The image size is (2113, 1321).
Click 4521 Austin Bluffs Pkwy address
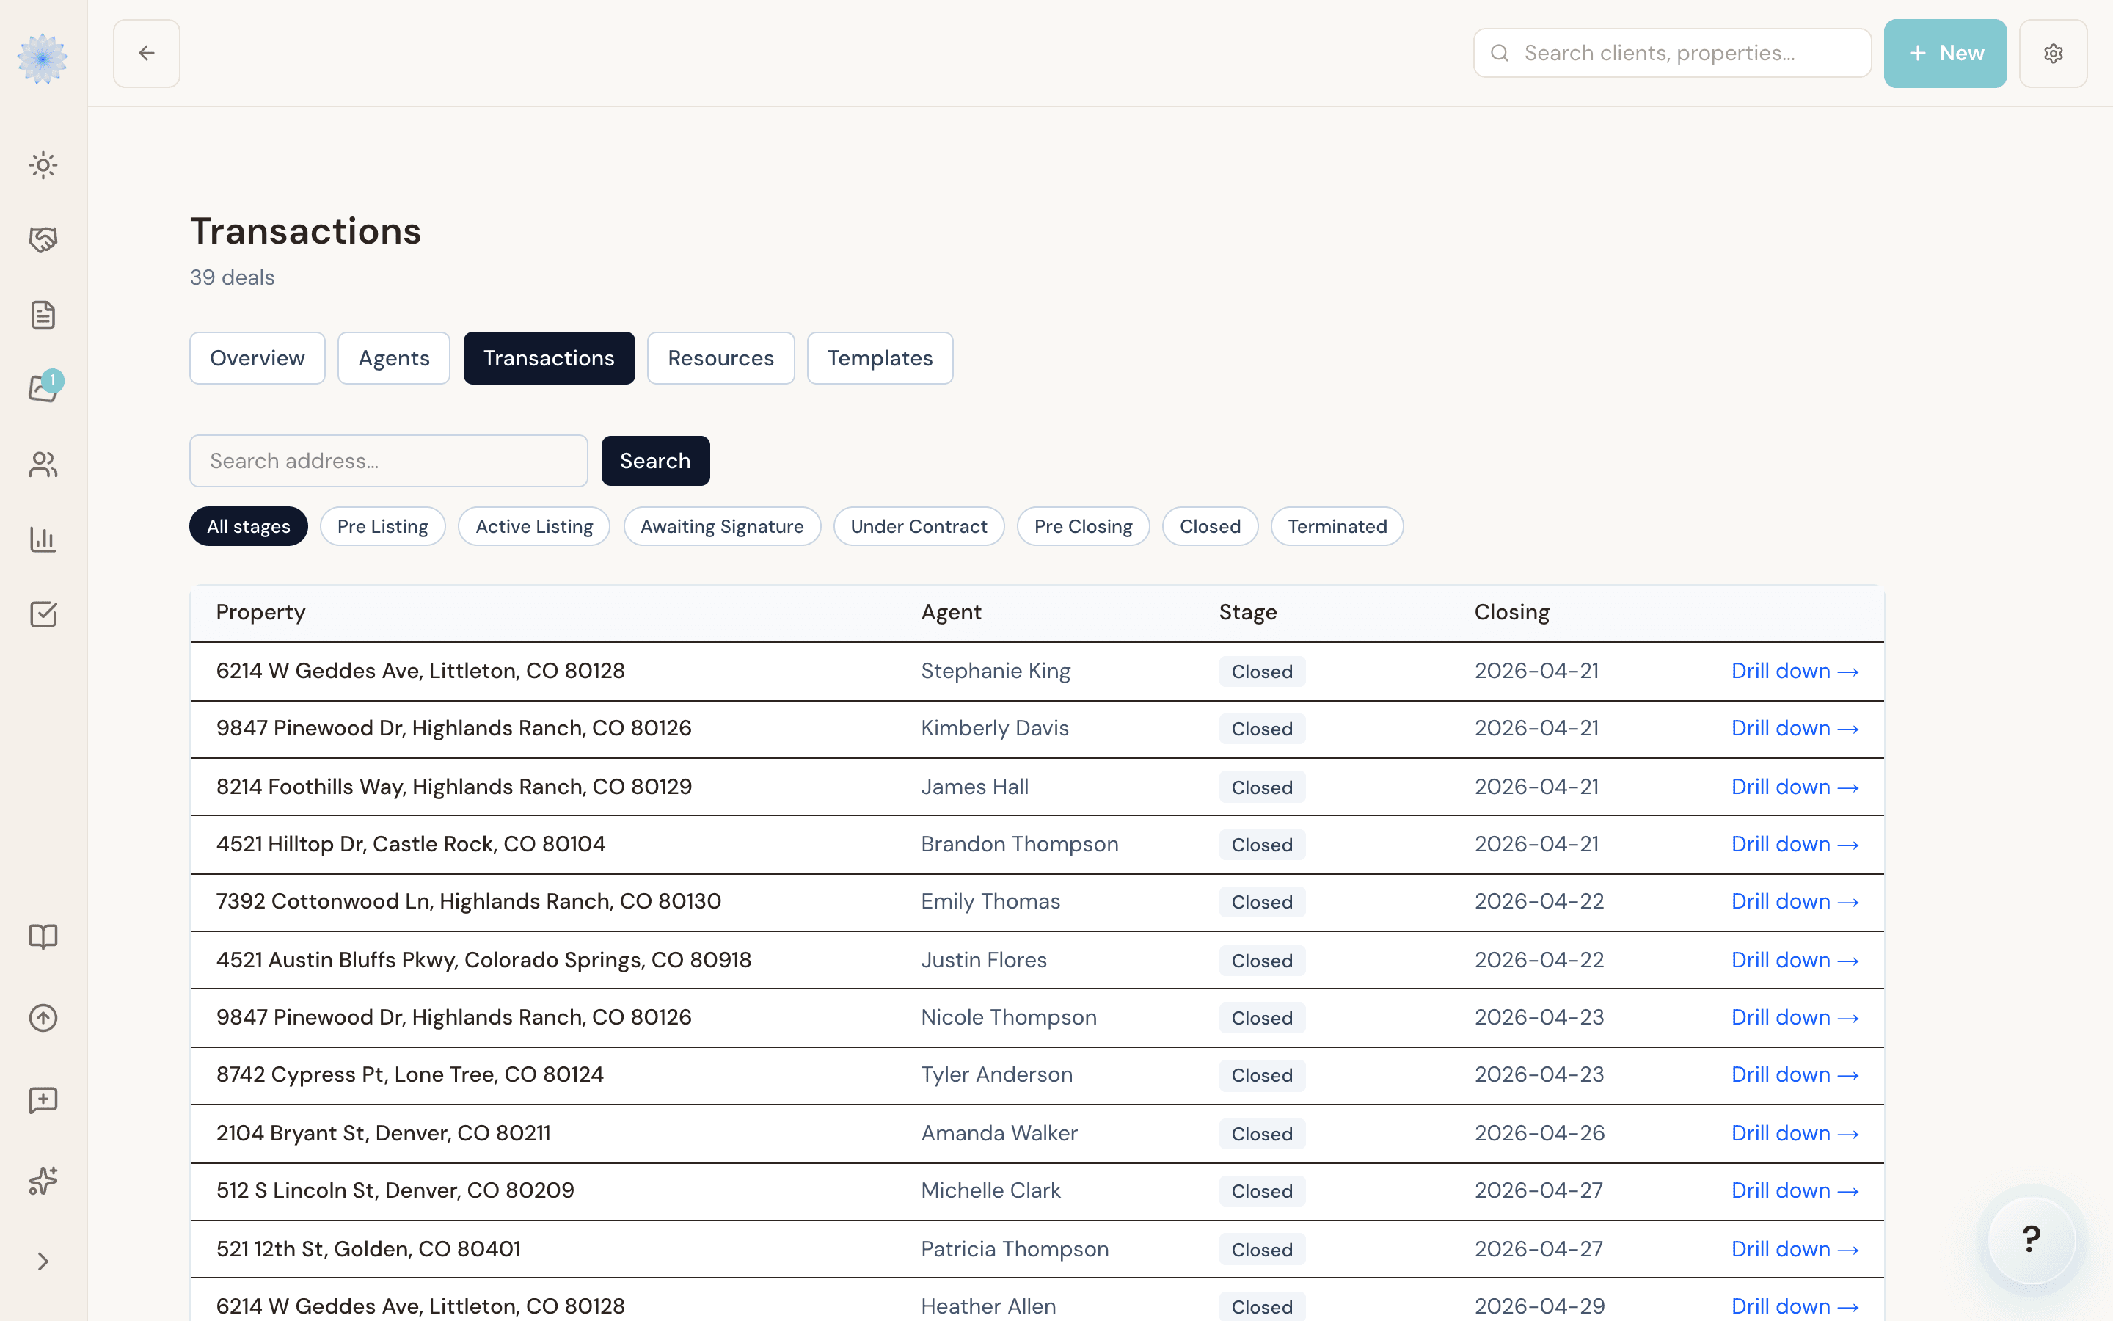point(483,960)
